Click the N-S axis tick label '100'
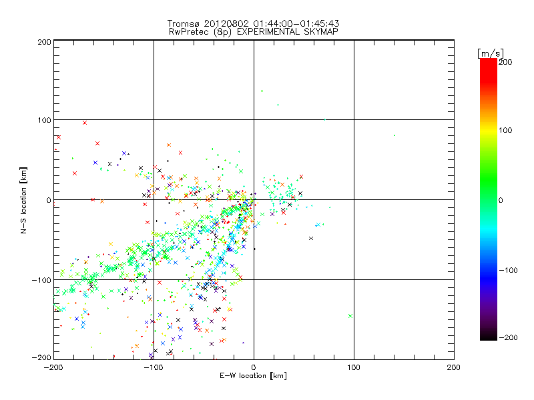 coord(44,120)
